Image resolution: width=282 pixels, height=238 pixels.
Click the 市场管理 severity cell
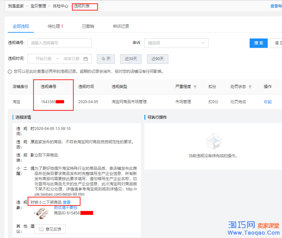click(183, 102)
